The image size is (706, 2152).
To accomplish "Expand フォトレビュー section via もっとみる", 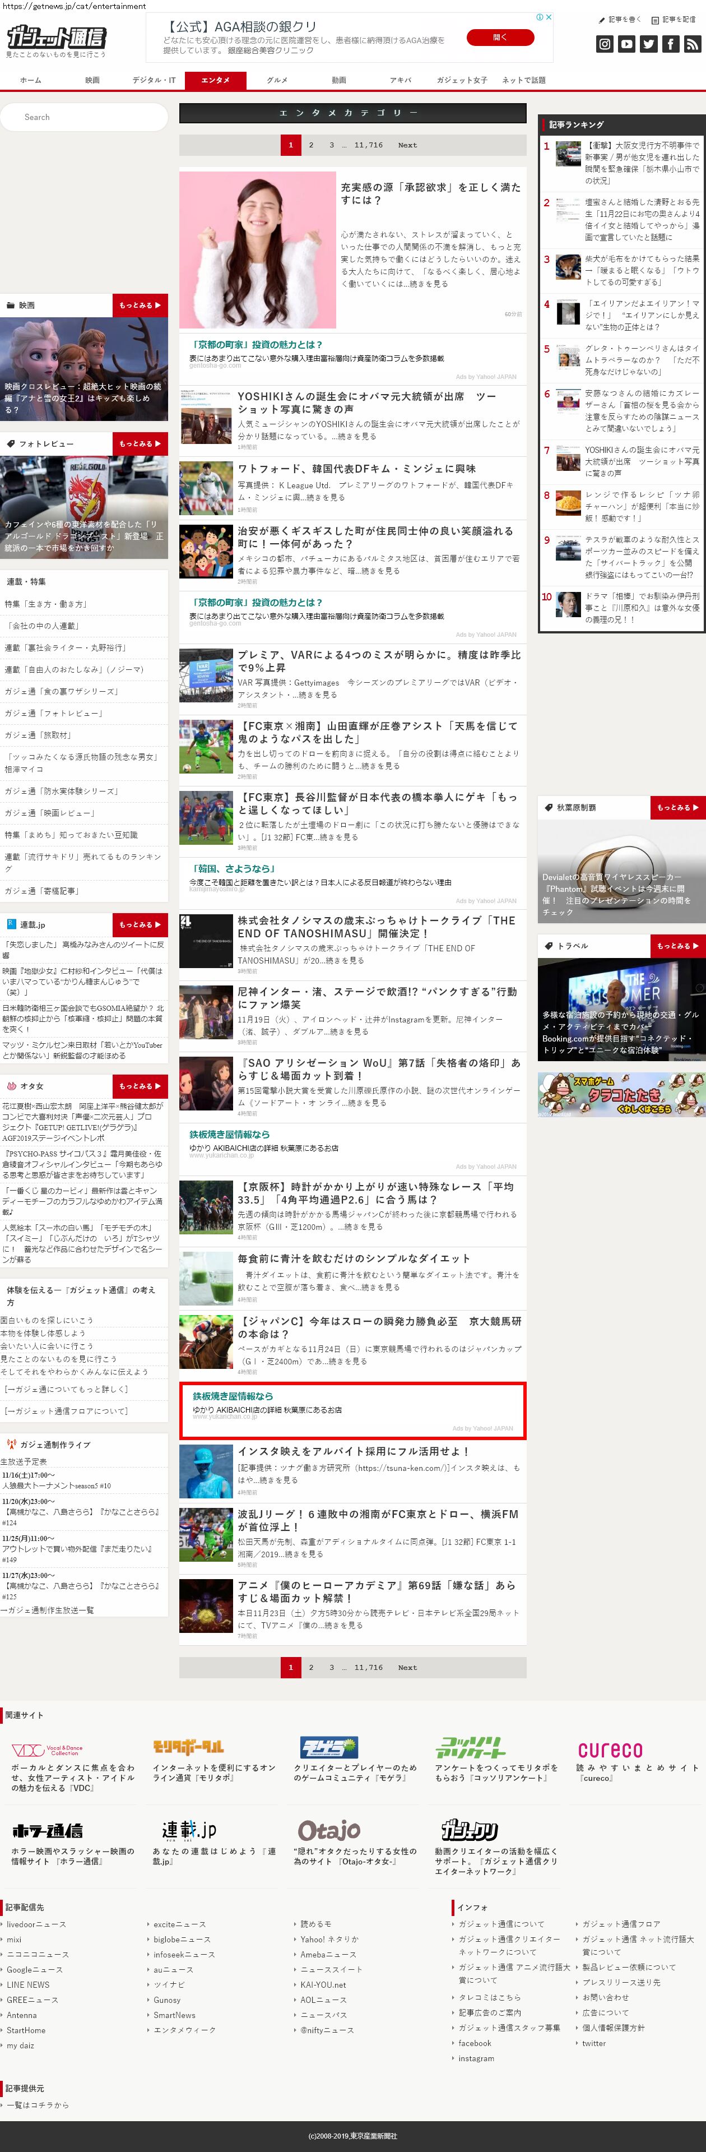I will click(x=140, y=443).
